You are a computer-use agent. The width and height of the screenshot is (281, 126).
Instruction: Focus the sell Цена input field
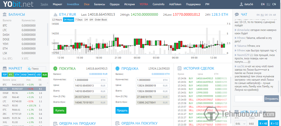coord(153,86)
